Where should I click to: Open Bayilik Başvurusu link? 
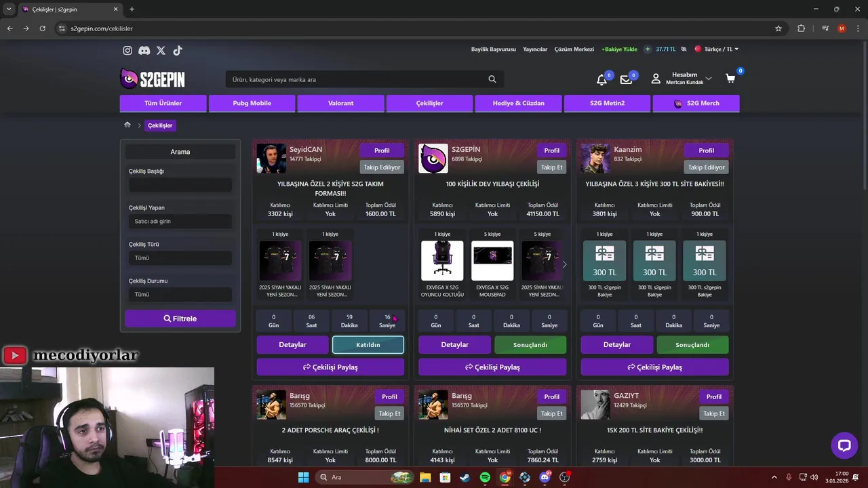click(x=494, y=49)
